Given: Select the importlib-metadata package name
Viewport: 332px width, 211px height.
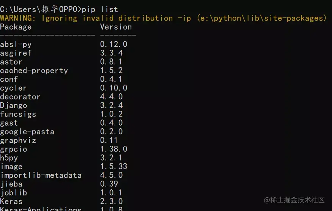Looking at the screenshot, I should pyautogui.click(x=41, y=175).
